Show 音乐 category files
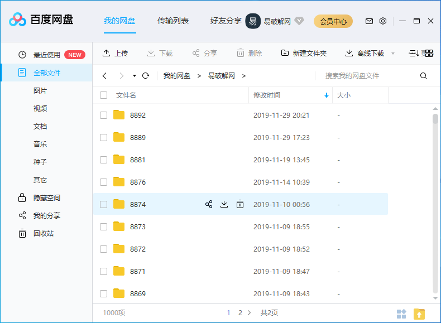The image size is (441, 323). (40, 144)
